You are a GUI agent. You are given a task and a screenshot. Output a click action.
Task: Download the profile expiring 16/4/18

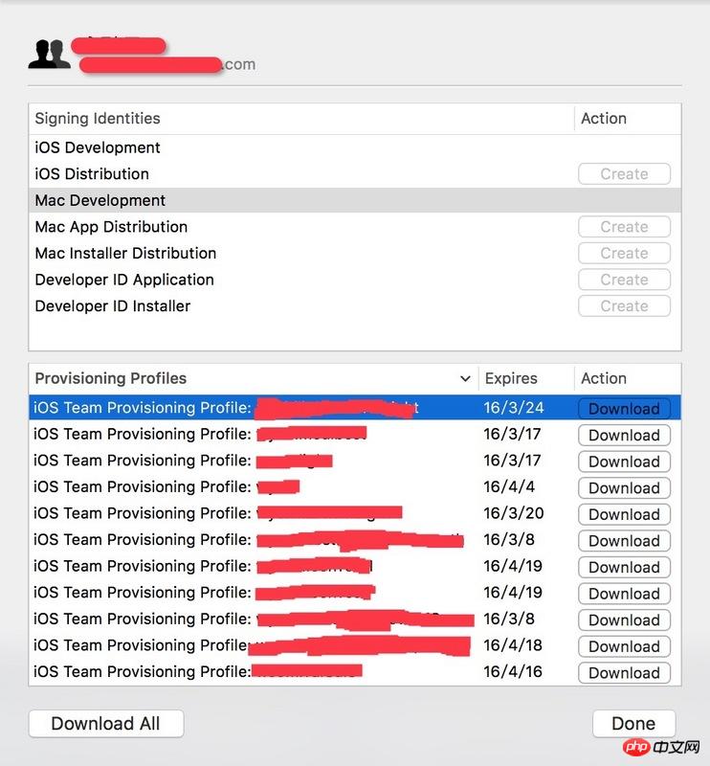[624, 646]
